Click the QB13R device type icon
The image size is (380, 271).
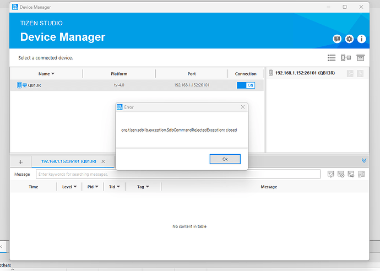[22, 85]
